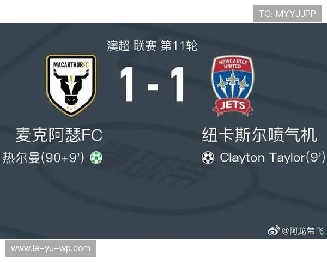Click the 澳超 联赛 第11轮 header
This screenshot has width=327, height=262.
[152, 45]
